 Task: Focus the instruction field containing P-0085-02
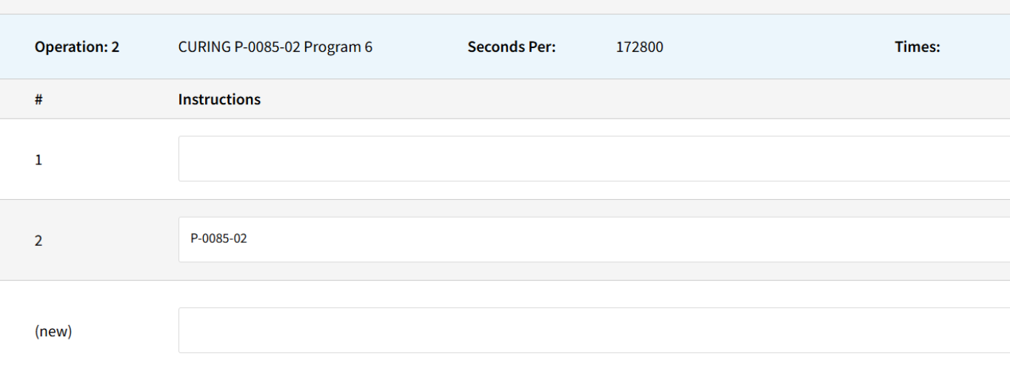pyautogui.click(x=594, y=239)
